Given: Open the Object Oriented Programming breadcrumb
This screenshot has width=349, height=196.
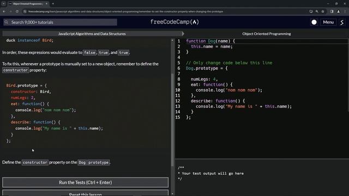Looking at the screenshot, I should 267,34.
